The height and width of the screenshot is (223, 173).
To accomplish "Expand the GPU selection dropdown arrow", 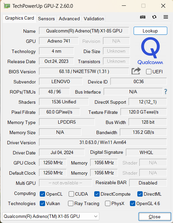I will [x=96, y=217].
